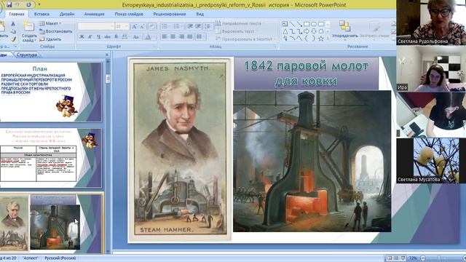Switch to normal view icon in status bar

[x=389, y=258]
